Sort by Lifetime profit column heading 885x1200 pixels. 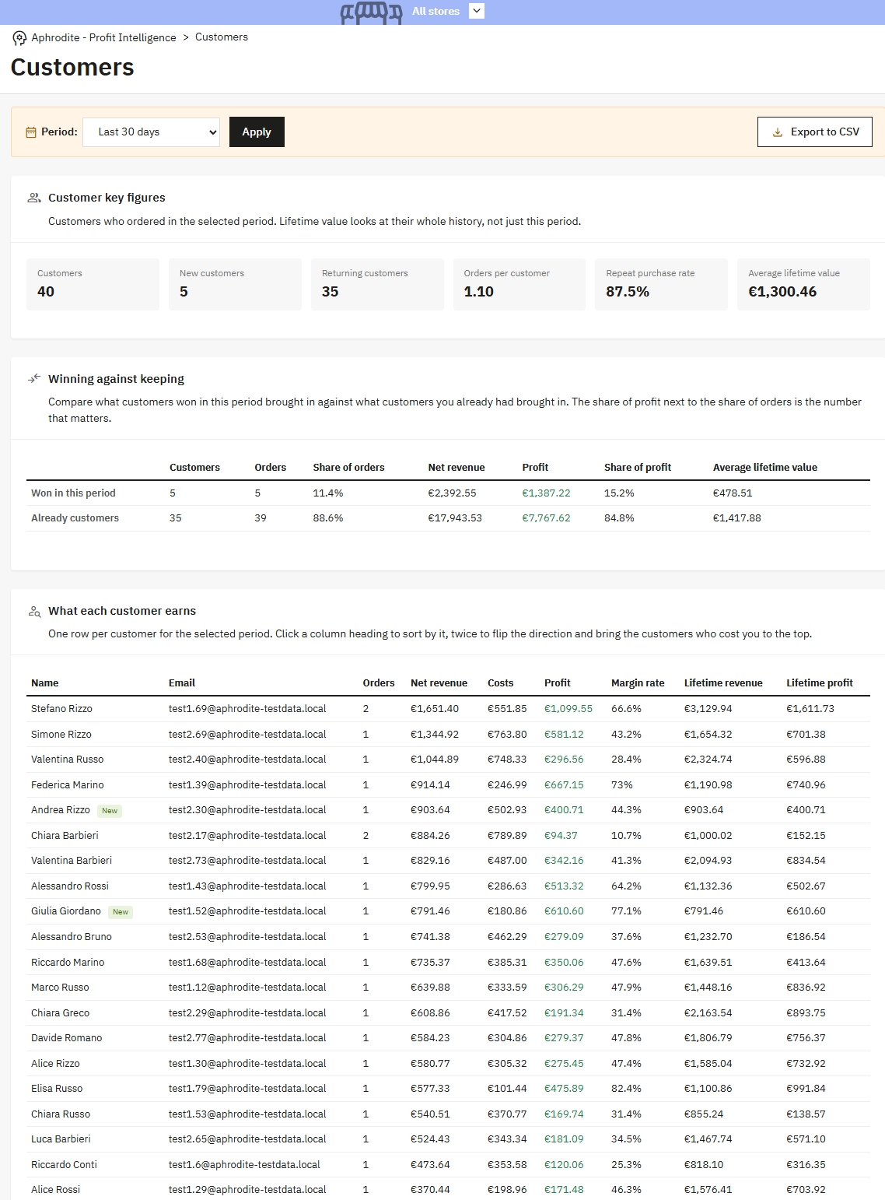[x=820, y=683]
